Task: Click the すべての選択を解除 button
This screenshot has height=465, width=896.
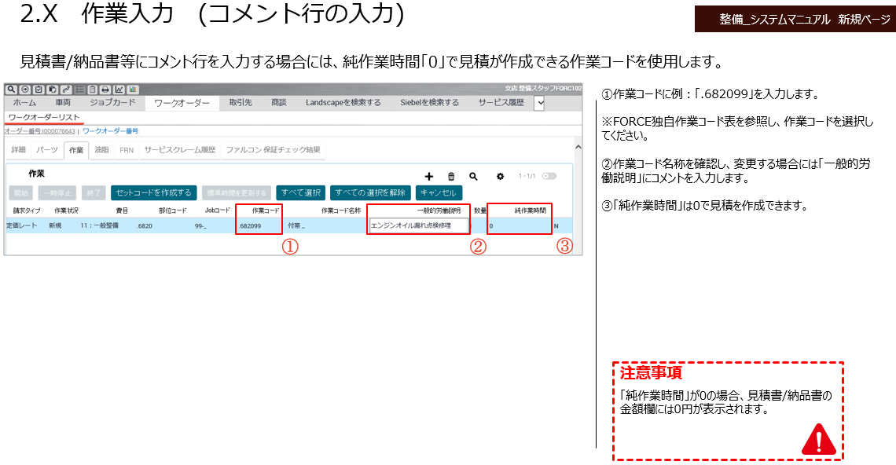Action: coord(369,192)
